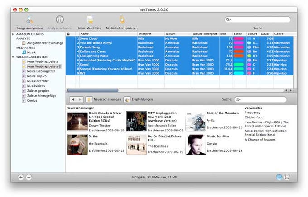
Task: Sort by the Name column header
Action: tap(108, 34)
